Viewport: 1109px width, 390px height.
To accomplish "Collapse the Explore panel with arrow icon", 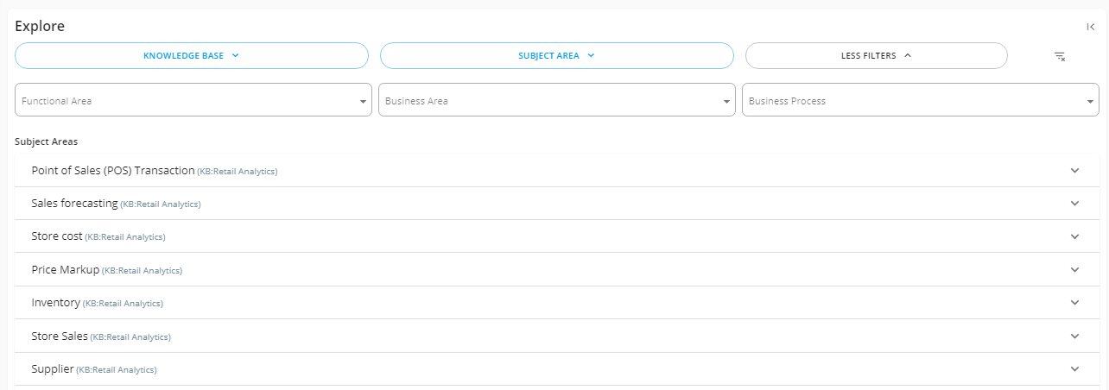I will click(x=1091, y=27).
